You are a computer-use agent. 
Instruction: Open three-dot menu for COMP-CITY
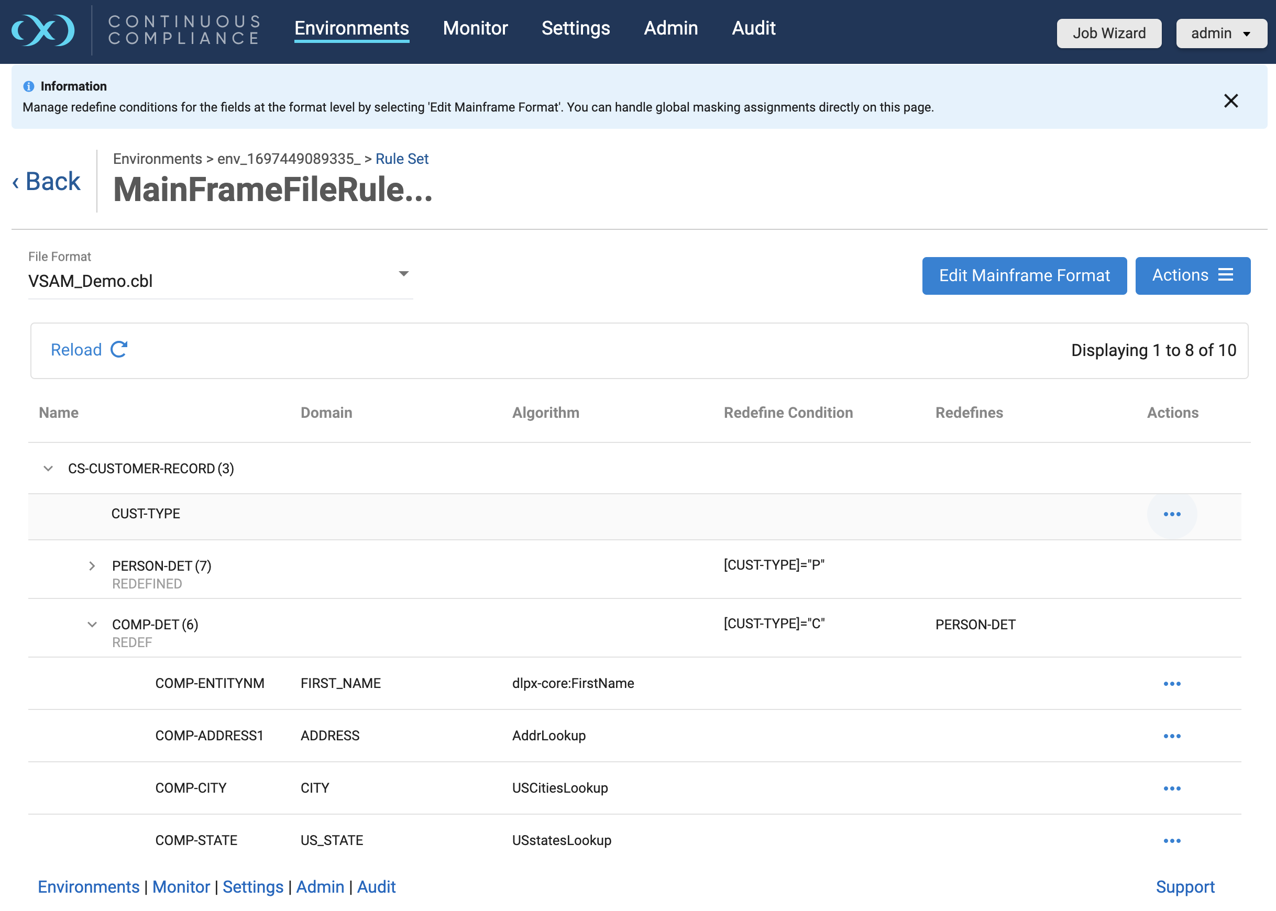pos(1172,788)
